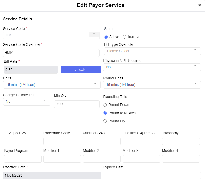Select the Round Up option

[x=105, y=121]
